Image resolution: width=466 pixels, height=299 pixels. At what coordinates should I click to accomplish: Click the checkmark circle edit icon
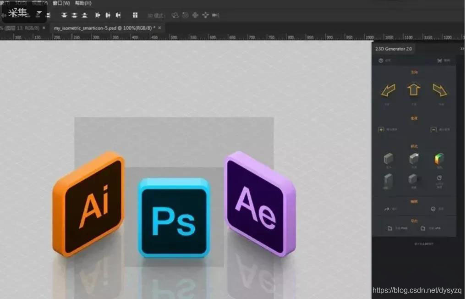tap(433, 209)
